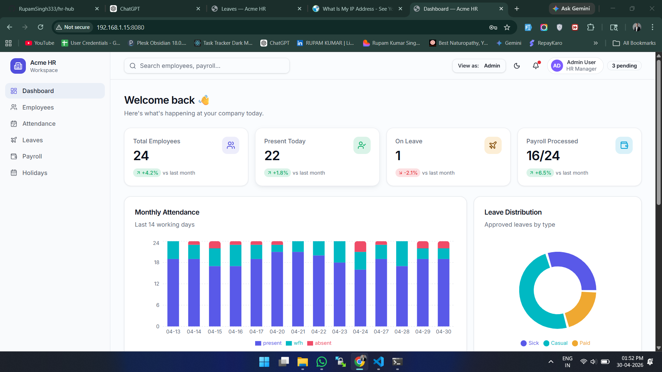Toggle the present series in chart legend
This screenshot has width=662, height=372.
[268, 343]
